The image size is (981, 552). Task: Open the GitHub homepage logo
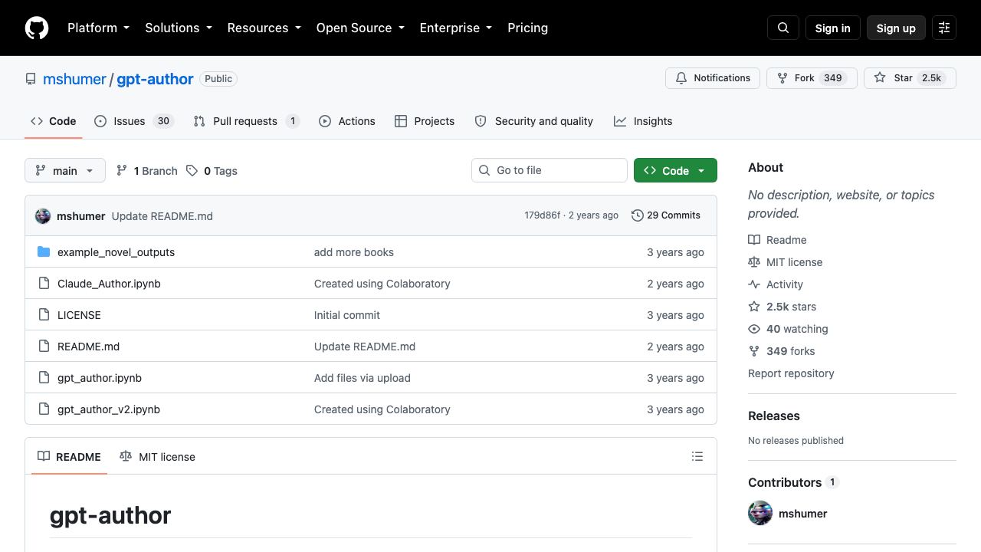(37, 28)
